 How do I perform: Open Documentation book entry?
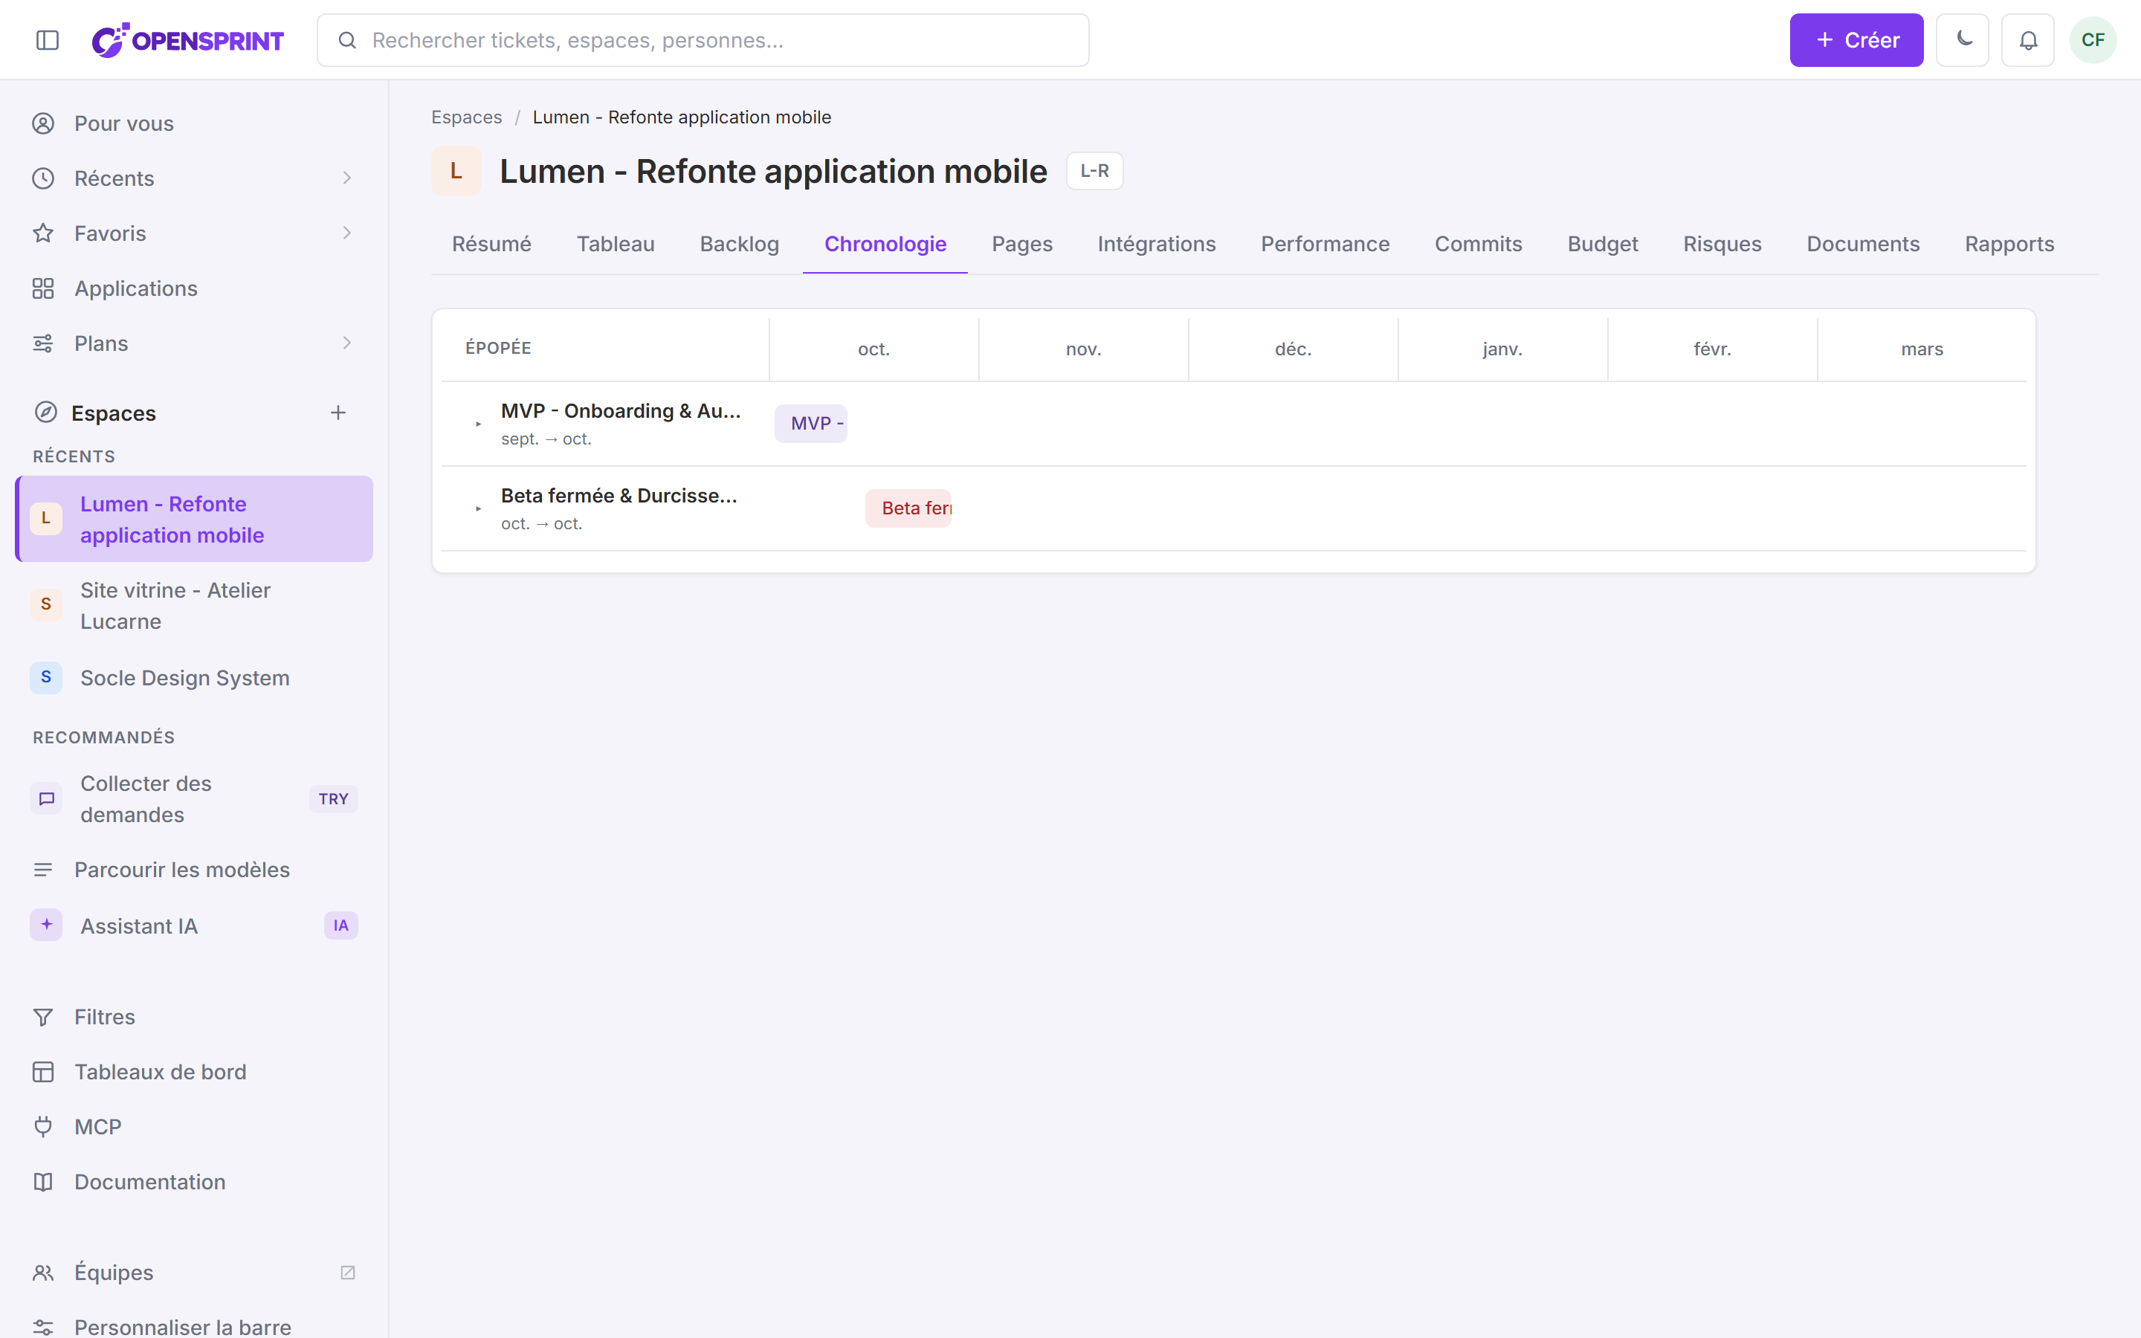[194, 1181]
